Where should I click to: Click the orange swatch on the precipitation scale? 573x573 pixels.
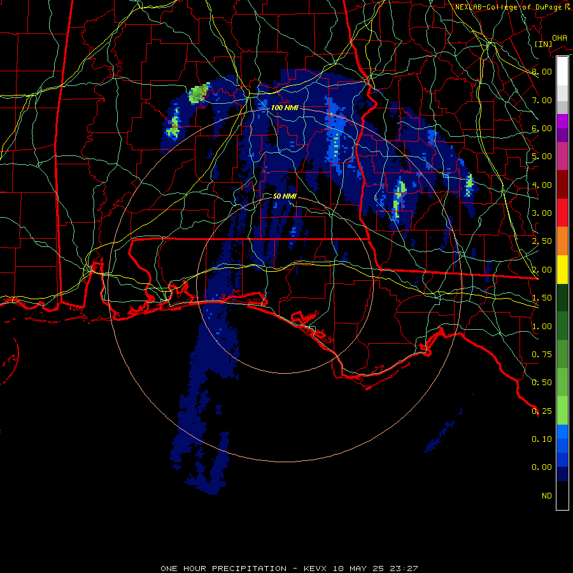[562, 241]
